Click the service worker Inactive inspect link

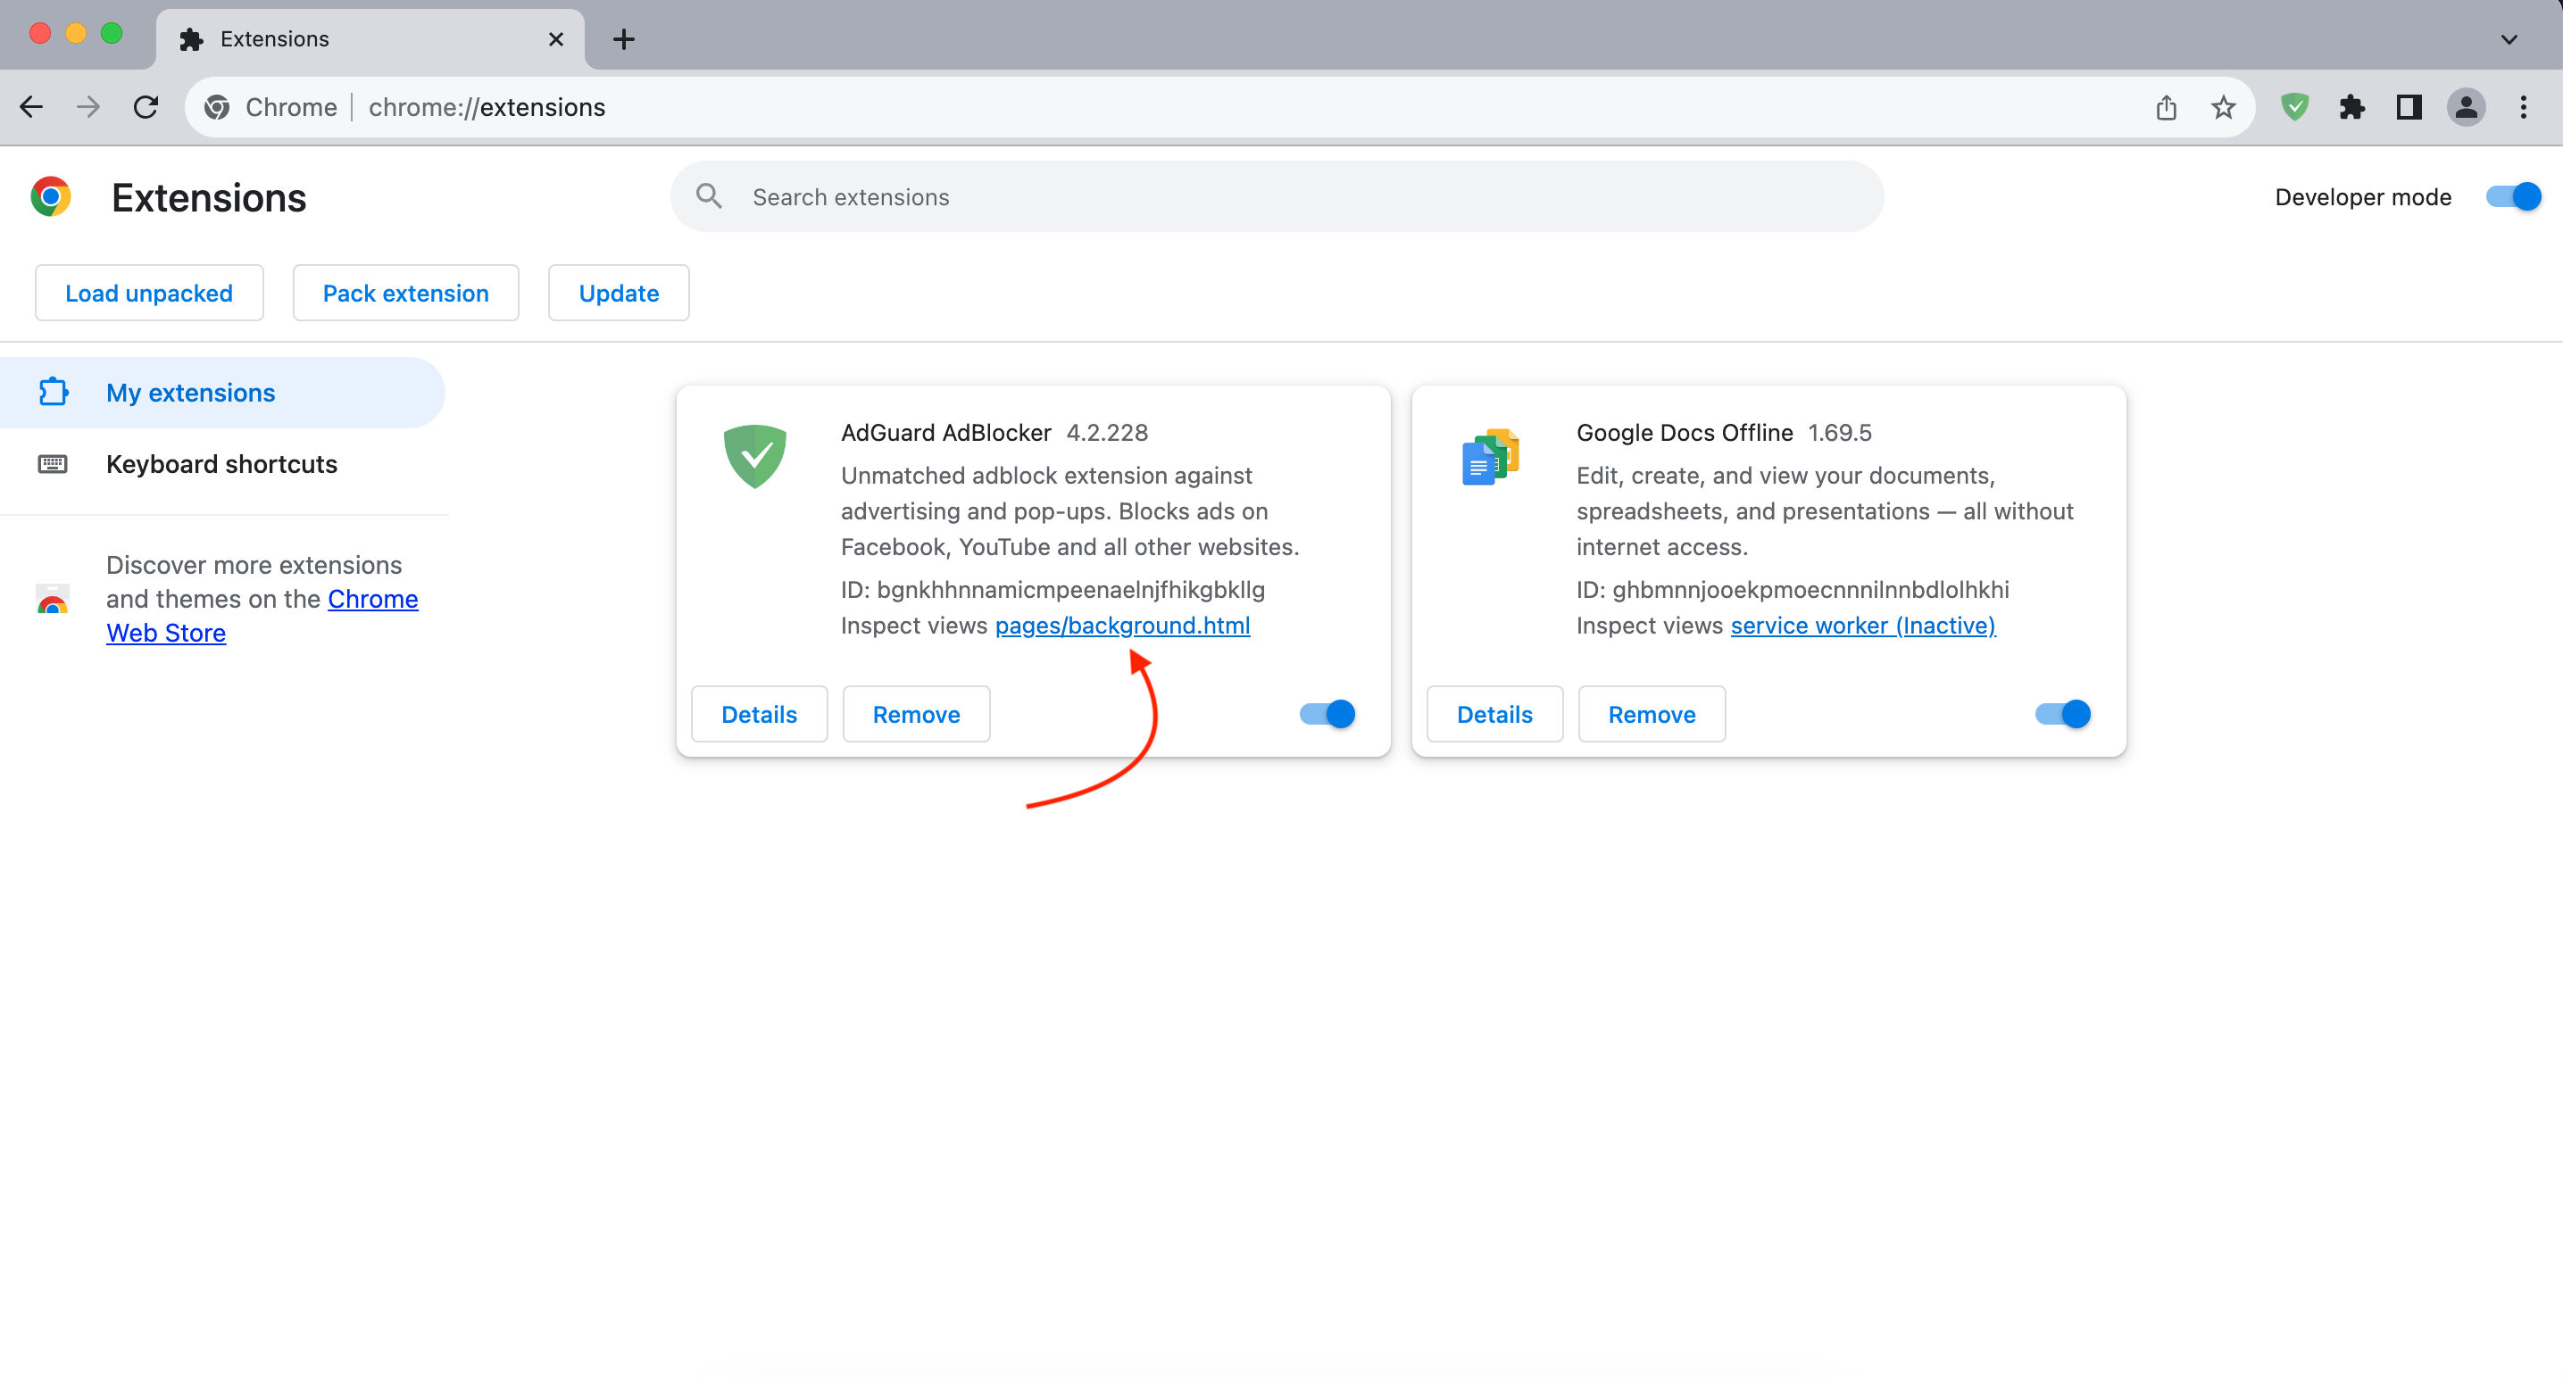click(1862, 626)
